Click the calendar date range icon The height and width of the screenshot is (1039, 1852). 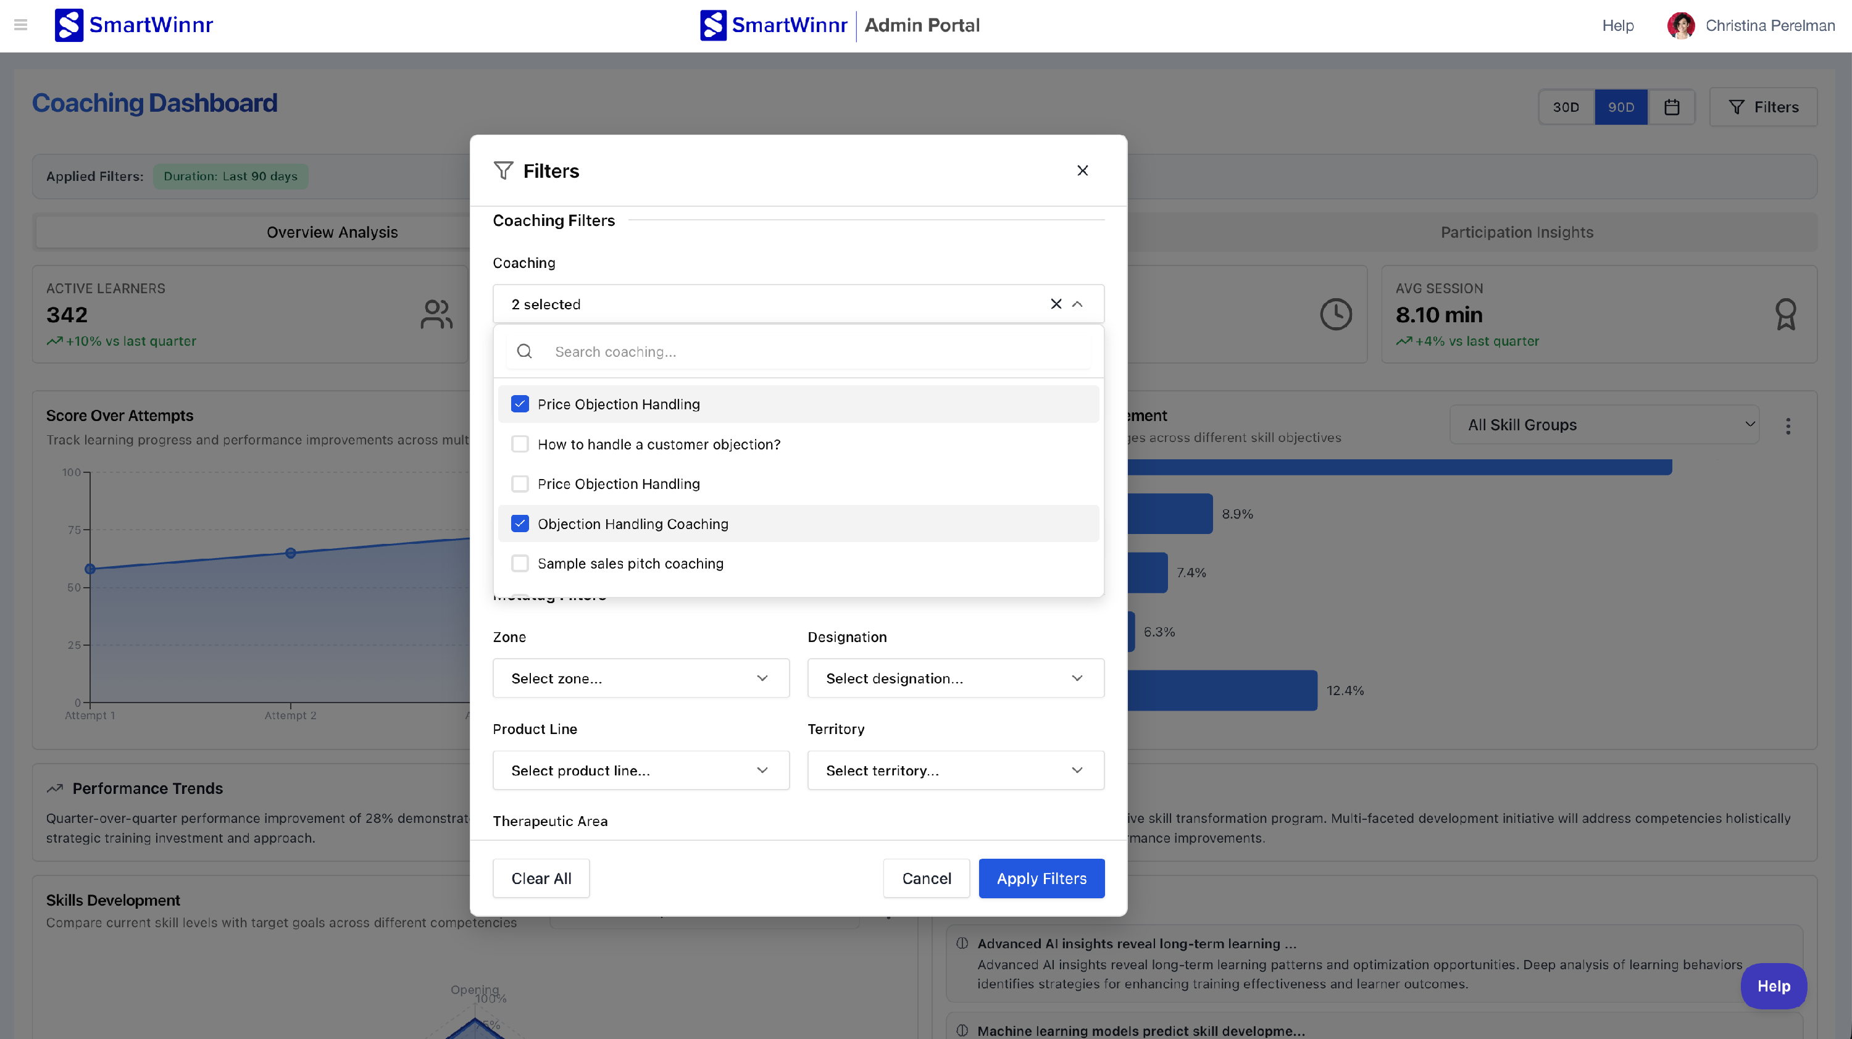click(x=1672, y=107)
